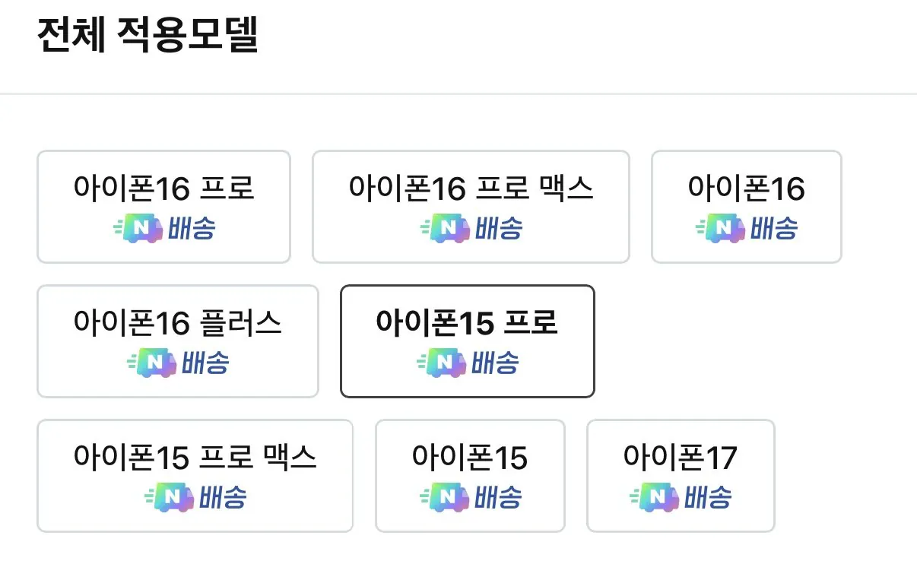Image resolution: width=917 pixels, height=561 pixels.
Task: Click the N delivery truck icon under 아이폰15
Action: tap(446, 499)
